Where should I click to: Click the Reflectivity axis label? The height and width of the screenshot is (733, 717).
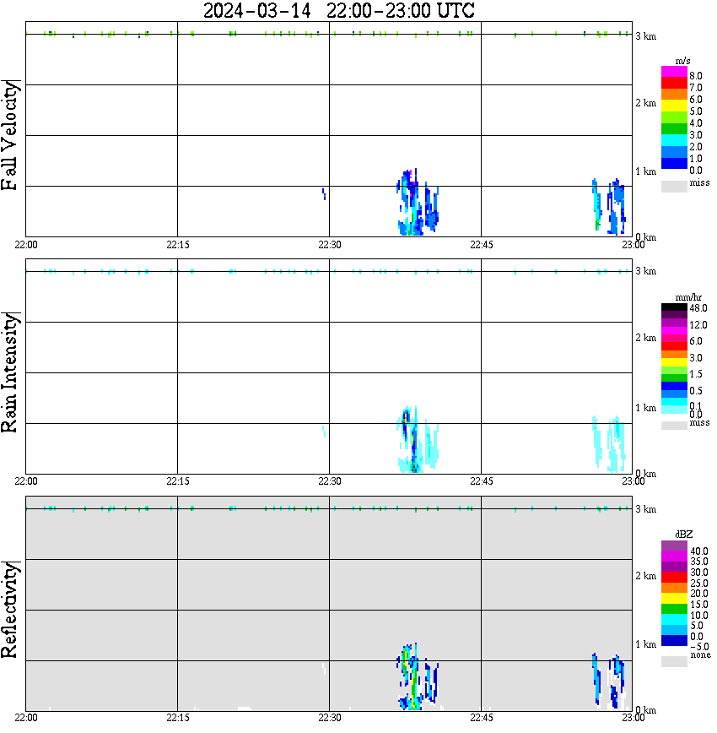[10, 609]
